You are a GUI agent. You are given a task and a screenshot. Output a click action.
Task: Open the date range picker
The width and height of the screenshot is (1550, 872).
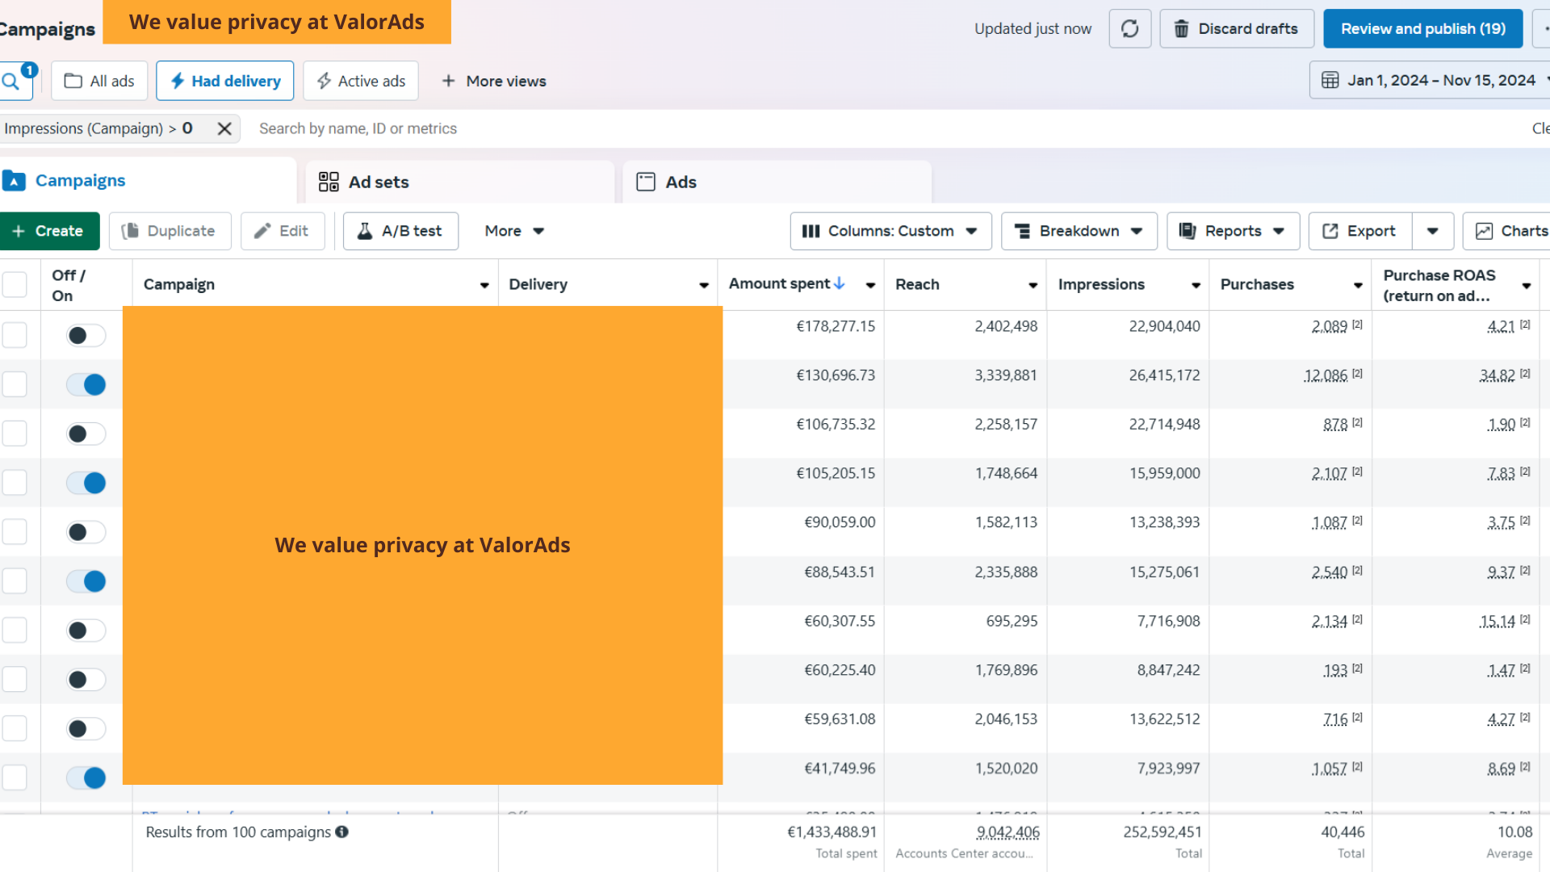[1430, 80]
